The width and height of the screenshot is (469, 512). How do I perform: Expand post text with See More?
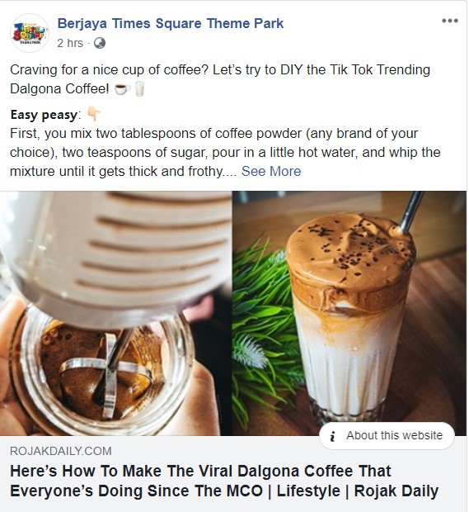271,172
